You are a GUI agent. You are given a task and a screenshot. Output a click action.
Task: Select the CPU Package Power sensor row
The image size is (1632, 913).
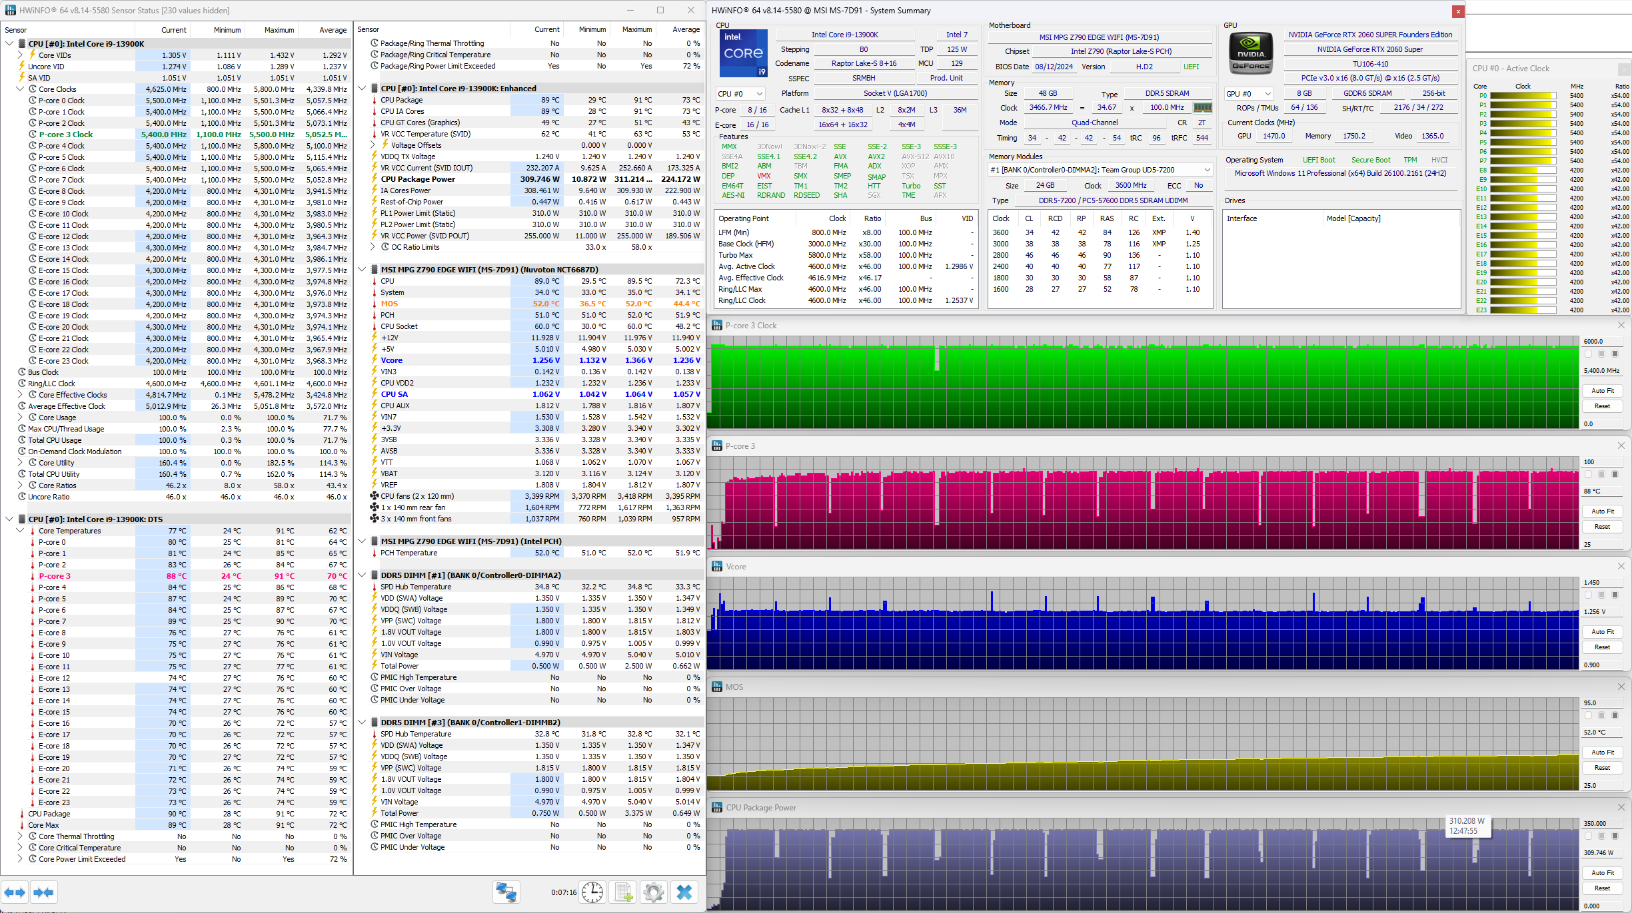418,179
